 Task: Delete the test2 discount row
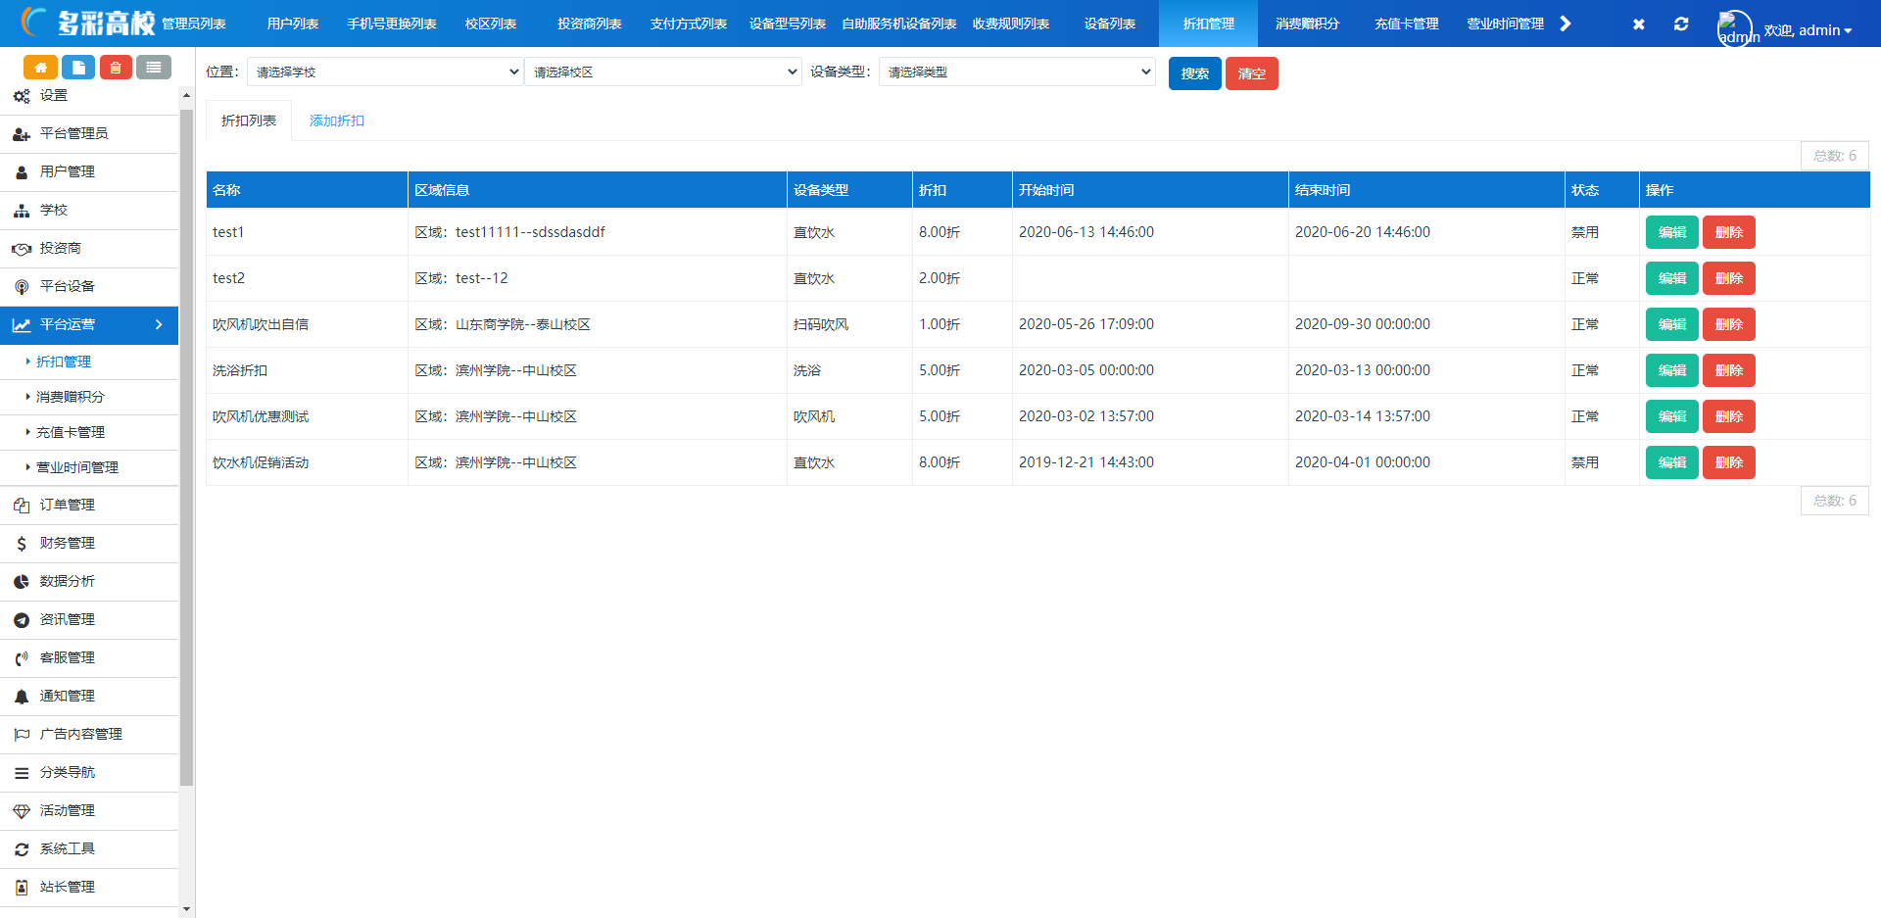tap(1728, 278)
